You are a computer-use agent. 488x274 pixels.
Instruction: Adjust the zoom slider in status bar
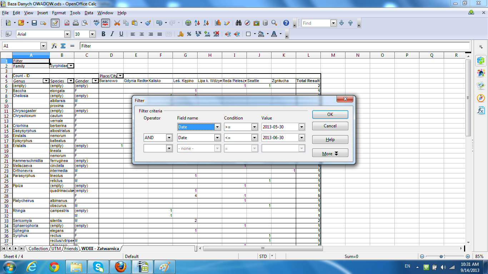(x=442, y=257)
